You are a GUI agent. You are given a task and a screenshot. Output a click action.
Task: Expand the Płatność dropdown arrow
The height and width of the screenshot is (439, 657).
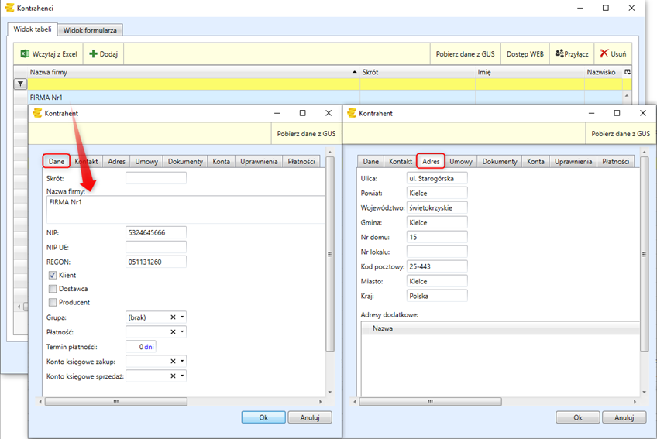182,332
